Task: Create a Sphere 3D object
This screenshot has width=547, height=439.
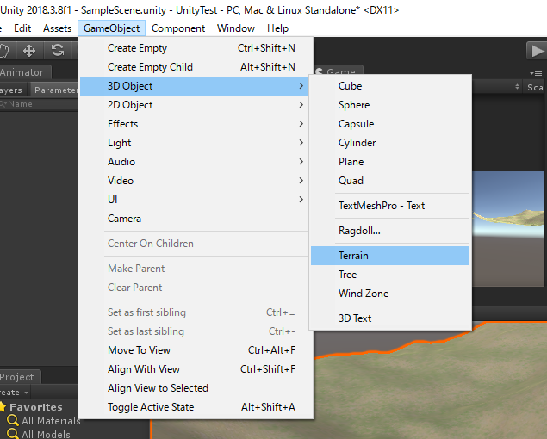Action: [390, 105]
